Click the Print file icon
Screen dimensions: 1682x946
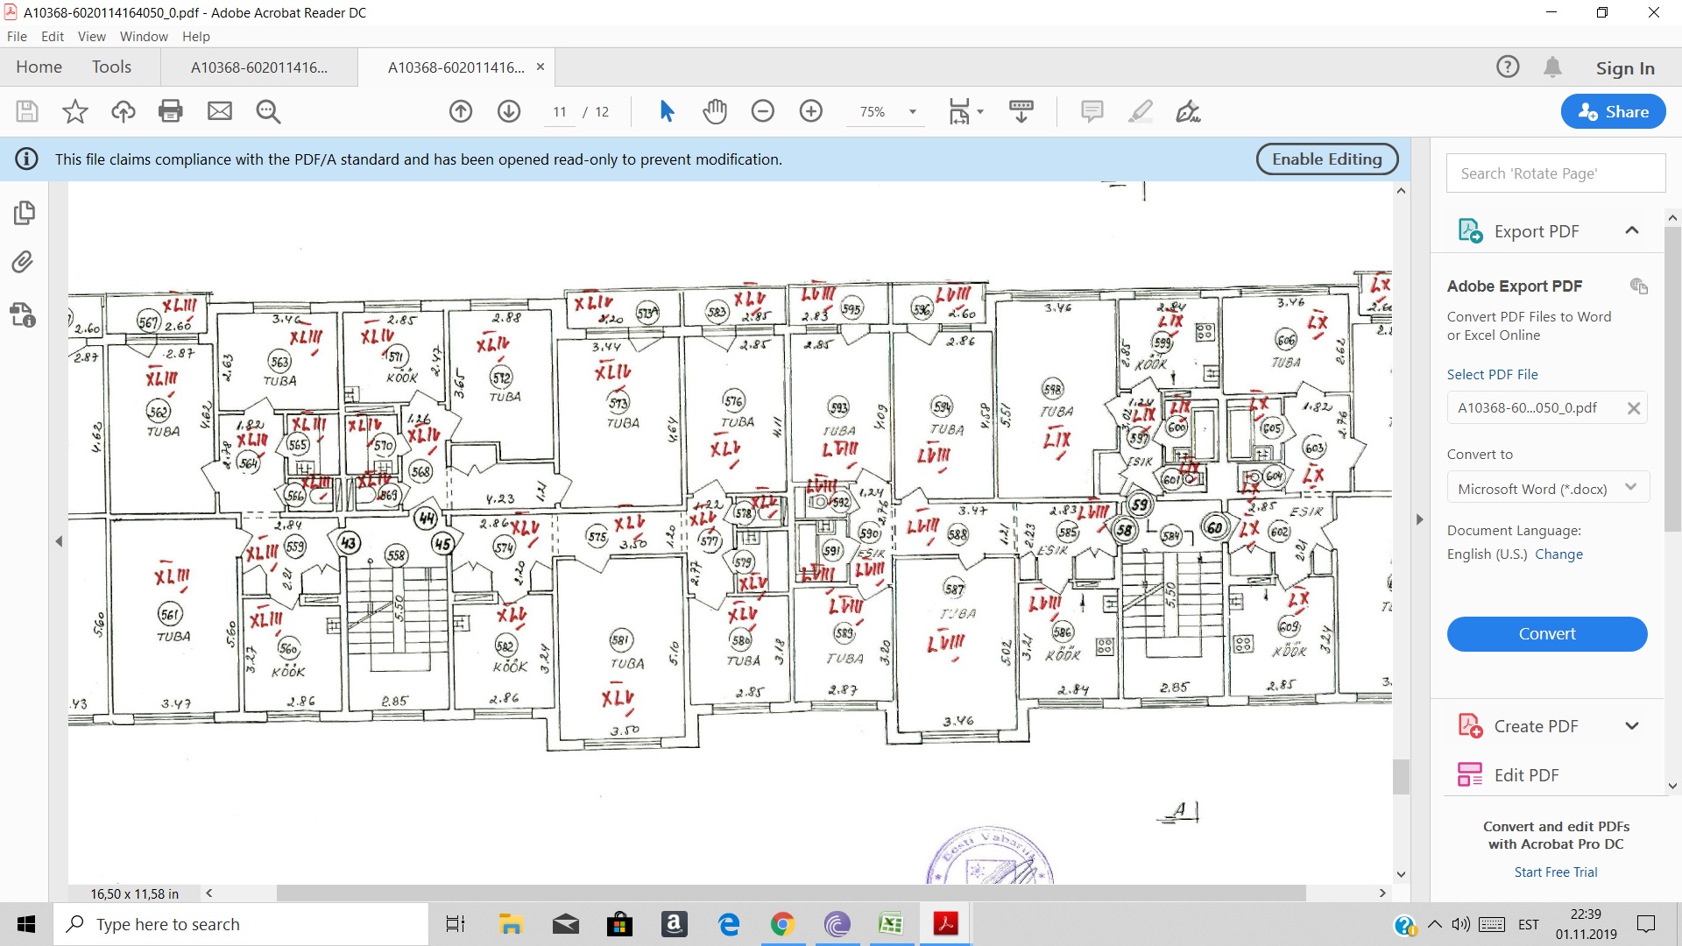click(x=171, y=111)
